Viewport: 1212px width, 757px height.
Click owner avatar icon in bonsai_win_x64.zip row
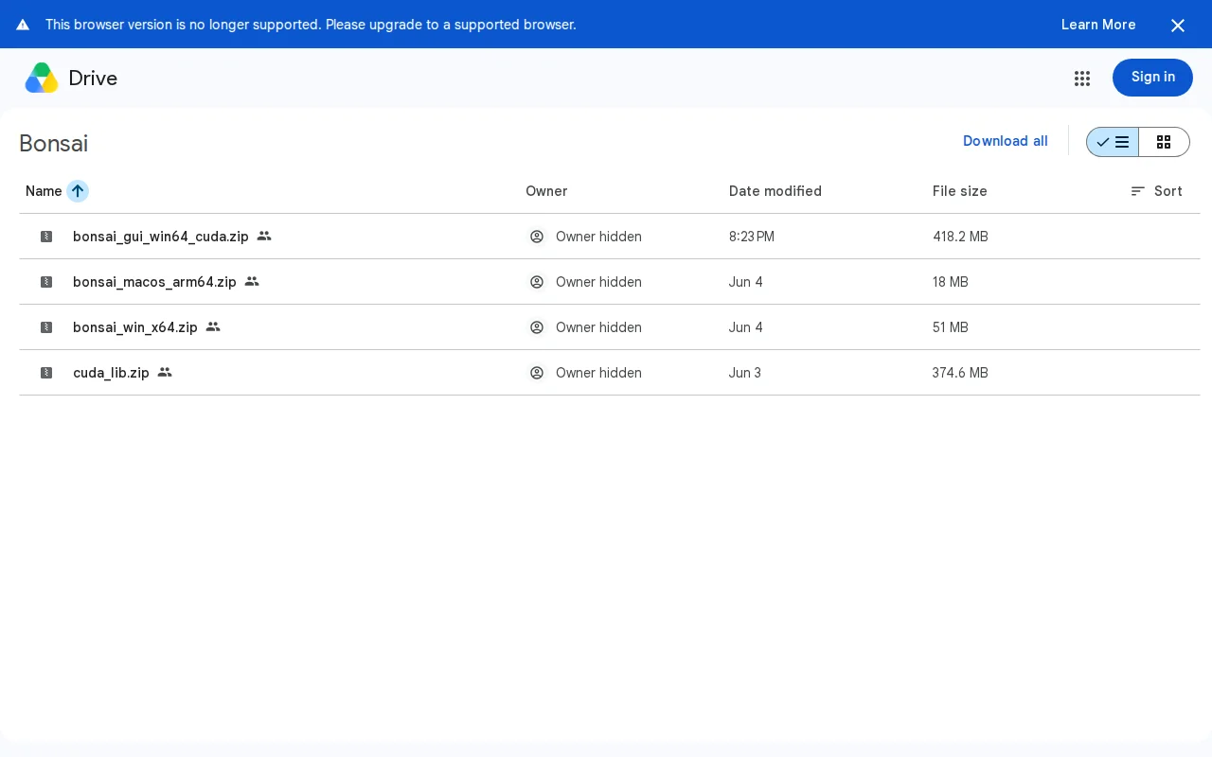tap(537, 327)
